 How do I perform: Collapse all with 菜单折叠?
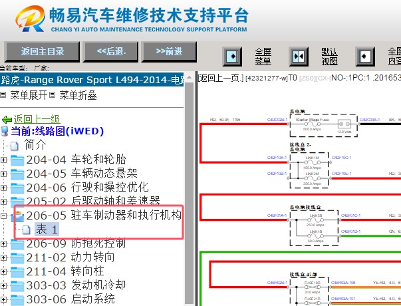pos(78,95)
